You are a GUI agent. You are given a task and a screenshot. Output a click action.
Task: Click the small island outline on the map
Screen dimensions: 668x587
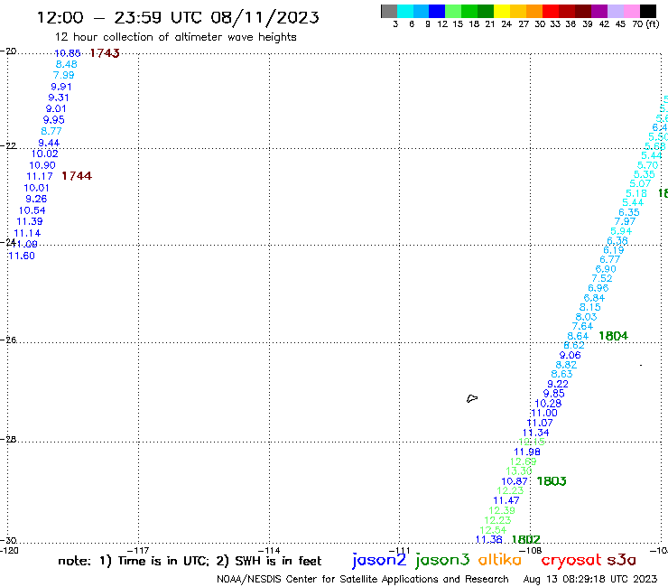click(x=472, y=398)
